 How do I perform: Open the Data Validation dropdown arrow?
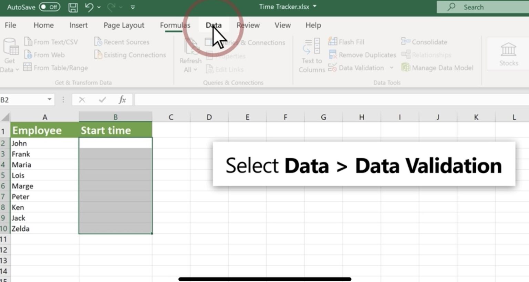tap(392, 68)
